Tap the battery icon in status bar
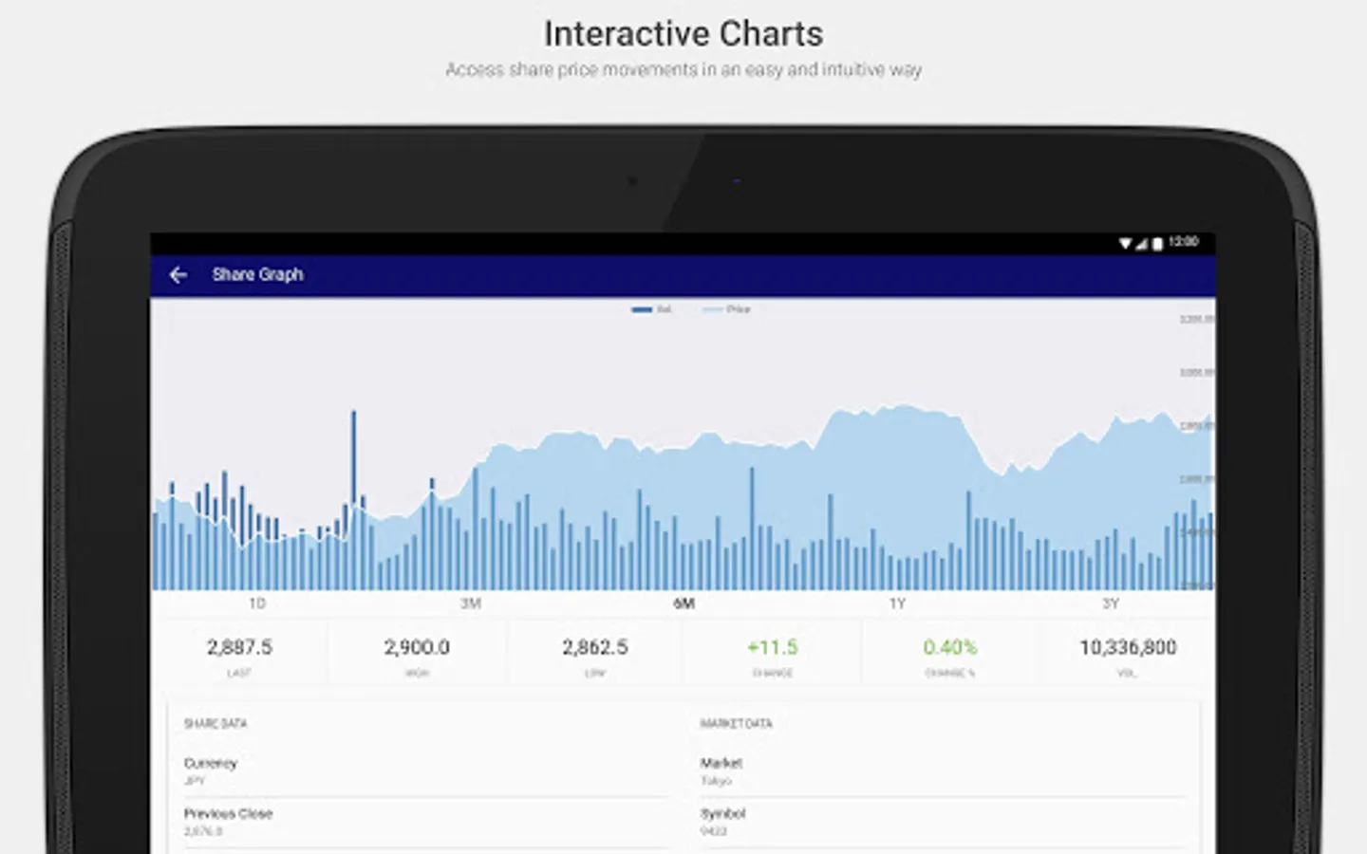 coord(1157,244)
